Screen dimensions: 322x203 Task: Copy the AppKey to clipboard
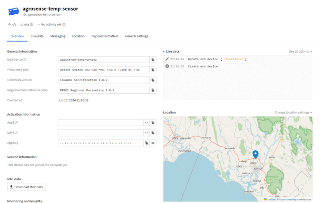pos(146,143)
